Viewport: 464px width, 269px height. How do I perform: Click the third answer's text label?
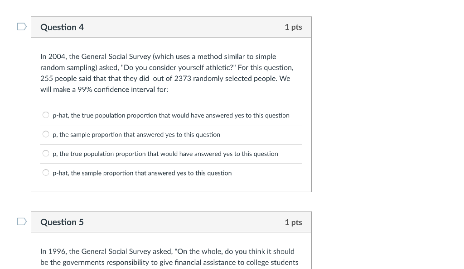point(165,154)
